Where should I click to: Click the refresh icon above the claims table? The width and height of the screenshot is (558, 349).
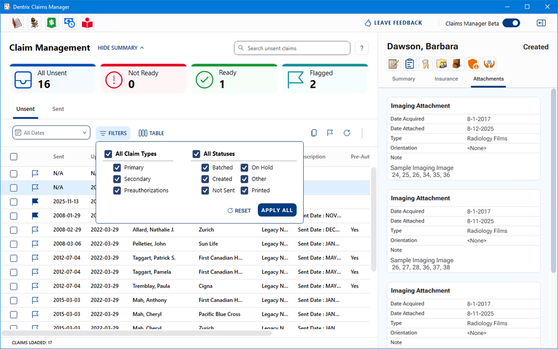pos(347,133)
